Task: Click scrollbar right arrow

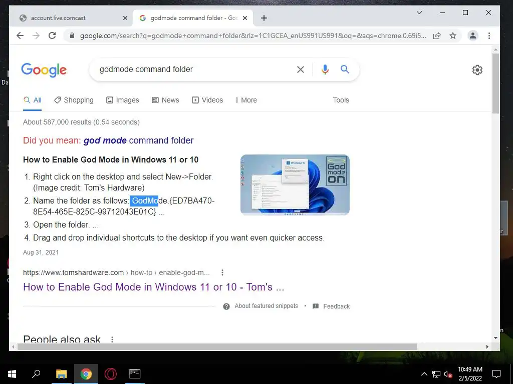Action: (487, 346)
